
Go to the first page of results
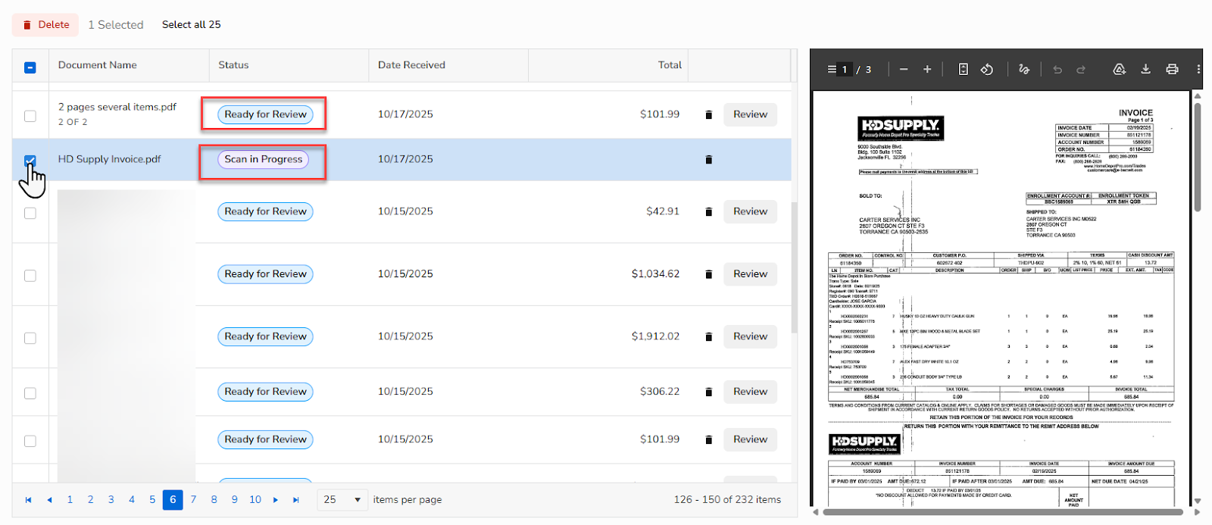(29, 500)
